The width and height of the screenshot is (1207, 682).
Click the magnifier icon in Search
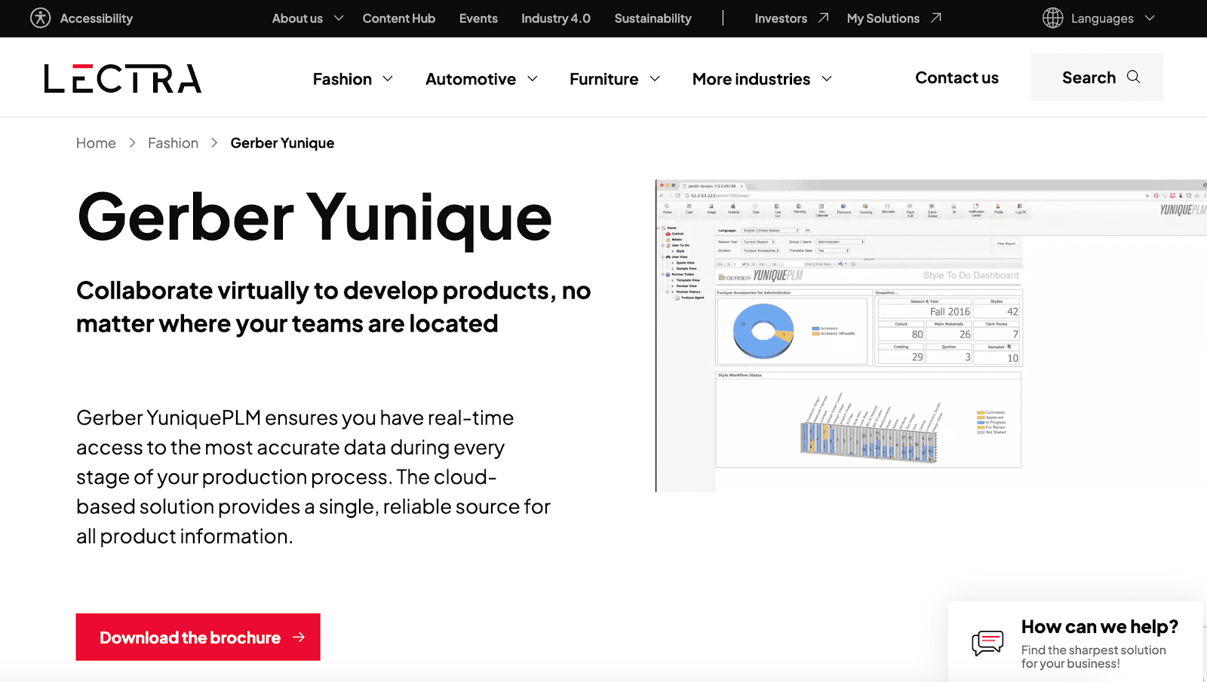pyautogui.click(x=1133, y=77)
